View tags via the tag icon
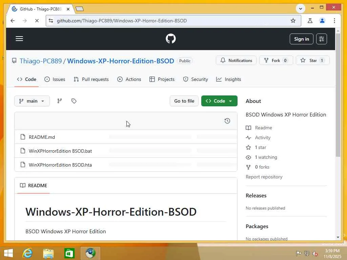The image size is (347, 260). coord(74,101)
